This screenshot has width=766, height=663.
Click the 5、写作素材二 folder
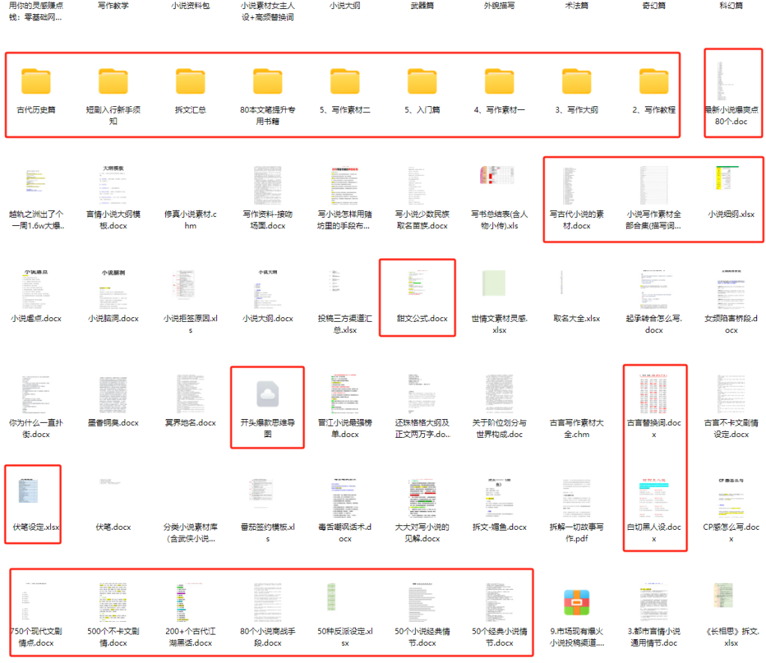(345, 81)
